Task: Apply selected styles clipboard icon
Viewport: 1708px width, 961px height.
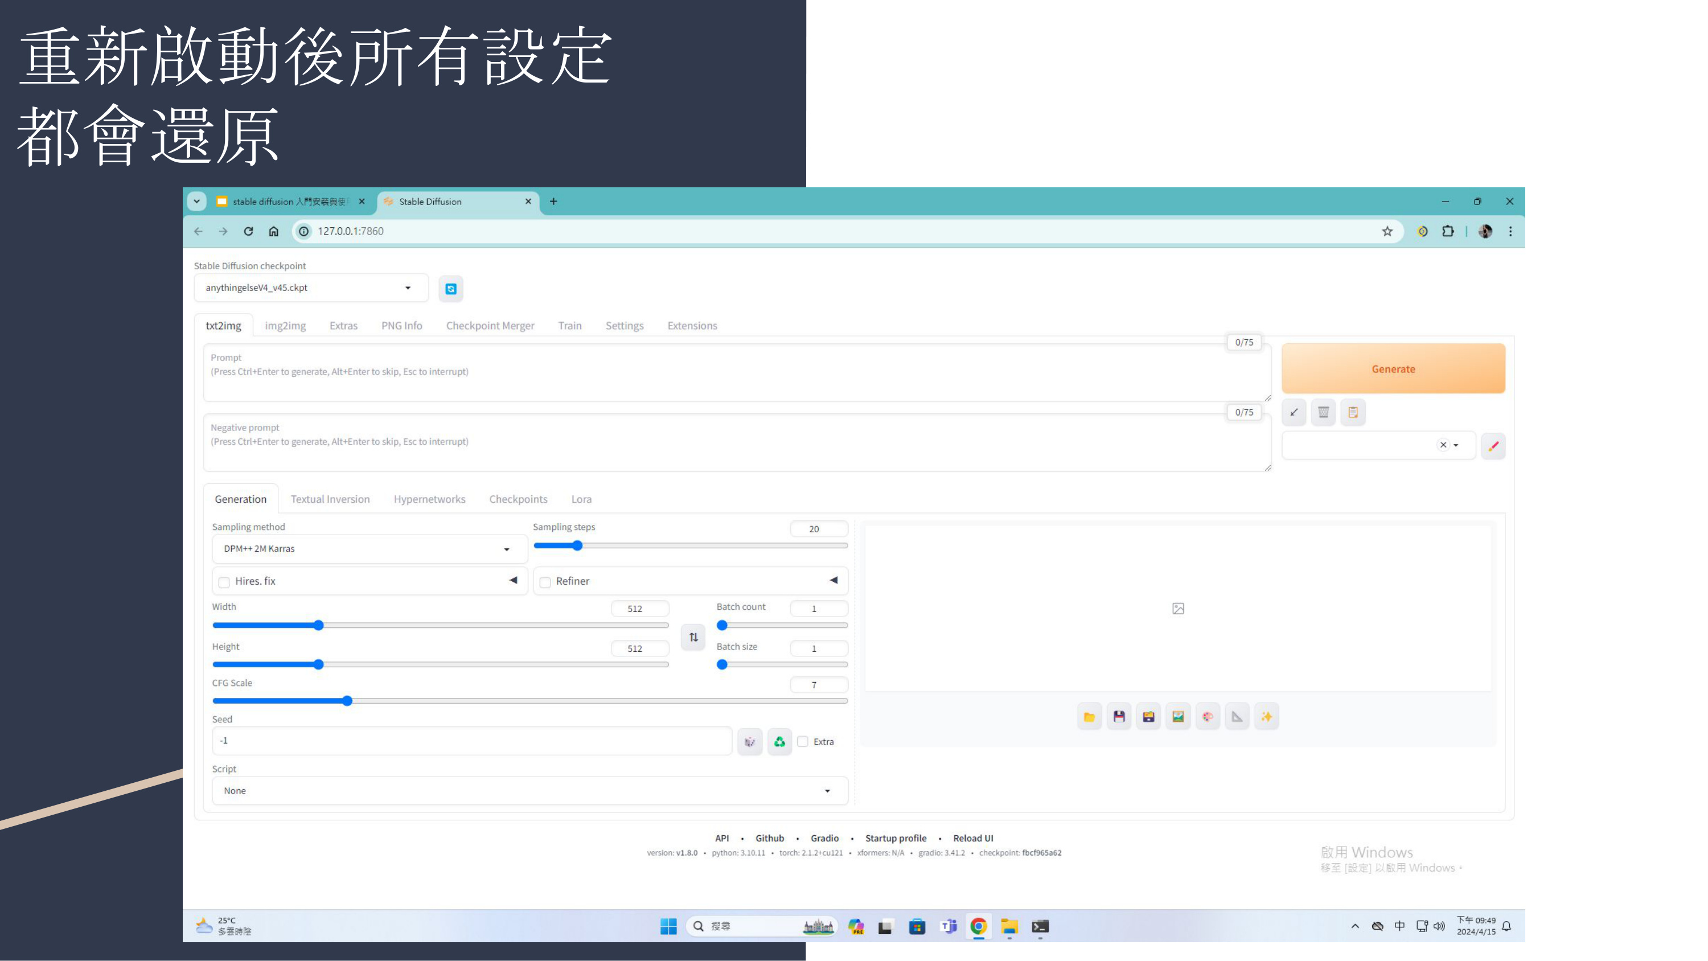Action: 1353,412
